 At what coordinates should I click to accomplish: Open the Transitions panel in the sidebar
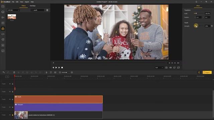click(3, 34)
